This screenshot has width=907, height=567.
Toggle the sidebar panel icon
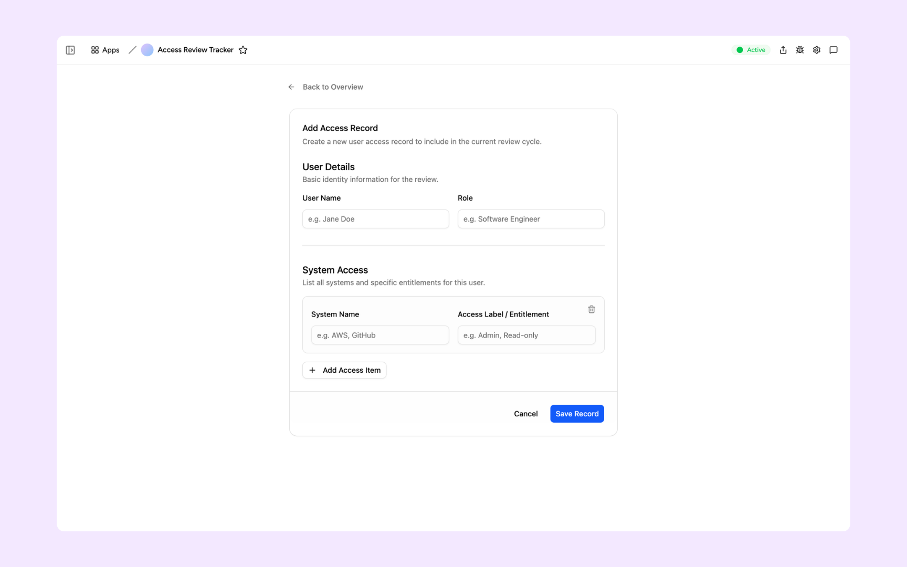[x=70, y=50]
